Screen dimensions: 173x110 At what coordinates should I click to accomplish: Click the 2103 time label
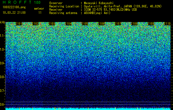(52, 24)
